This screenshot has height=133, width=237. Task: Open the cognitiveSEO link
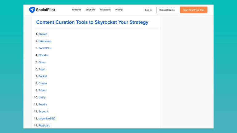(47, 119)
